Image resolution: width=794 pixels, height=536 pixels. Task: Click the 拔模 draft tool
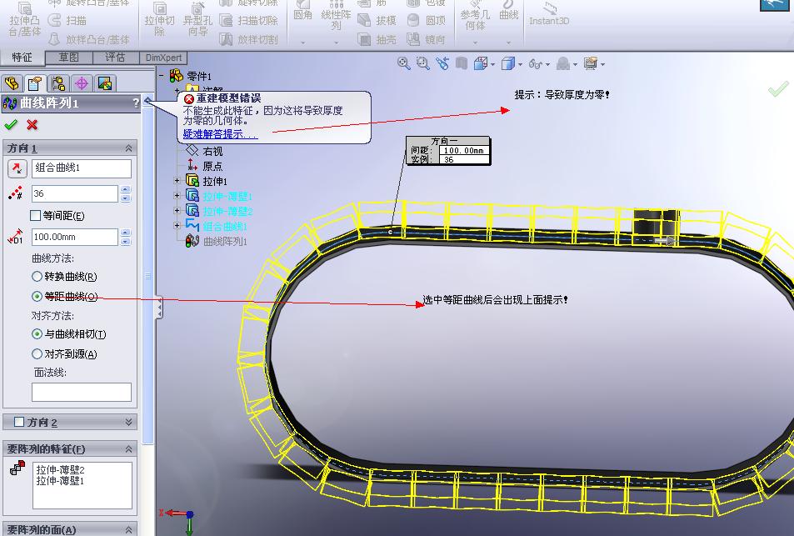[377, 20]
